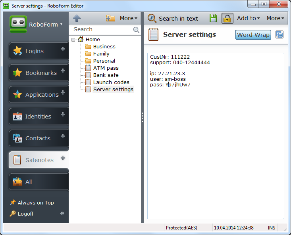The width and height of the screenshot is (291, 235).
Task: Click the Server settings heading
Action: (189, 34)
